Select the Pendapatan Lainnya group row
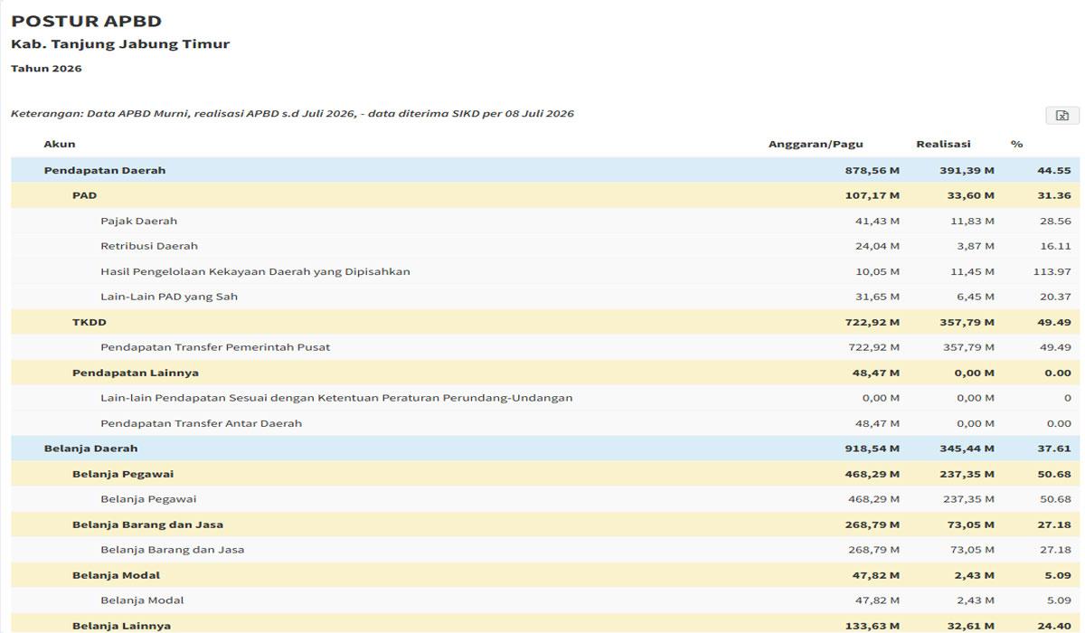The height and width of the screenshot is (633, 1085). pos(546,373)
